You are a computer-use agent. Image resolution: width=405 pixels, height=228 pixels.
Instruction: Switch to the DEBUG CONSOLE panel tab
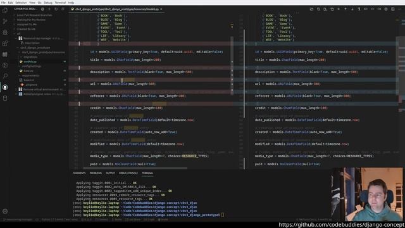(128, 173)
